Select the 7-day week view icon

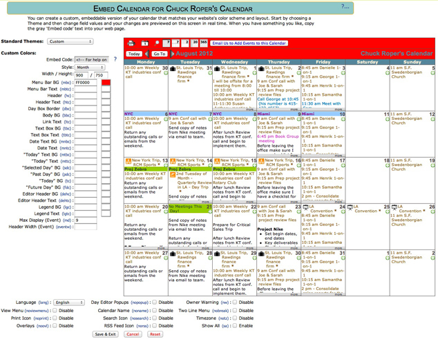coord(175,43)
